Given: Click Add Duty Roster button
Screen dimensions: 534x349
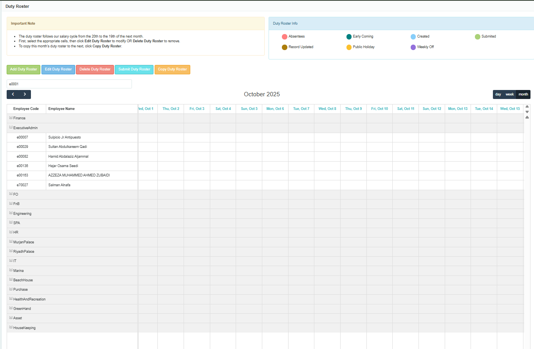Looking at the screenshot, I should point(23,69).
